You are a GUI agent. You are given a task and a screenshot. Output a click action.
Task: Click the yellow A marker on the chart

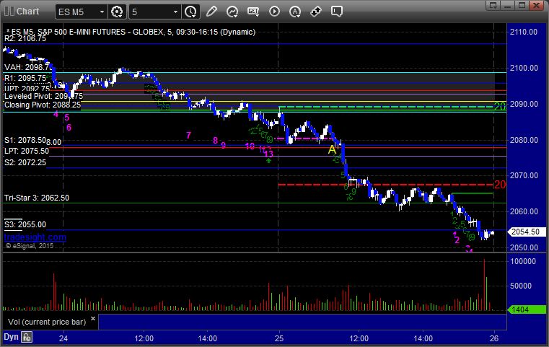coord(332,150)
